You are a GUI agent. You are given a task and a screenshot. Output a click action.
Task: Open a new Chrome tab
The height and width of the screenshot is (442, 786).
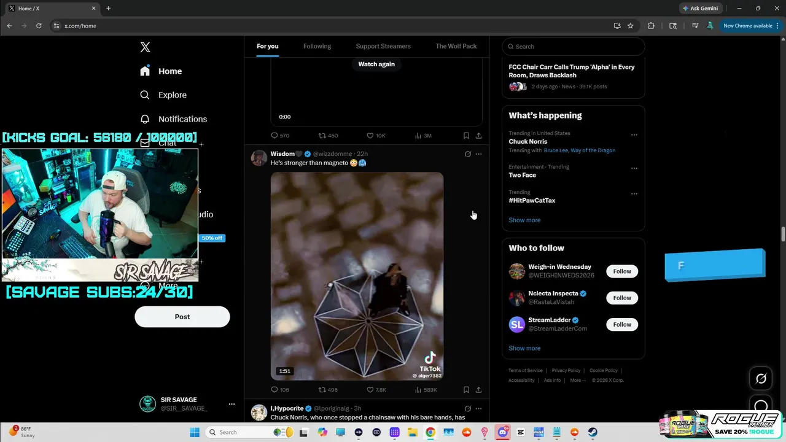pos(108,9)
